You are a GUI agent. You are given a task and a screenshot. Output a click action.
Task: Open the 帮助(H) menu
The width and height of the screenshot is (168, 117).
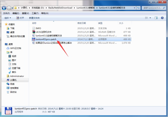pyautogui.click(x=45, y=13)
